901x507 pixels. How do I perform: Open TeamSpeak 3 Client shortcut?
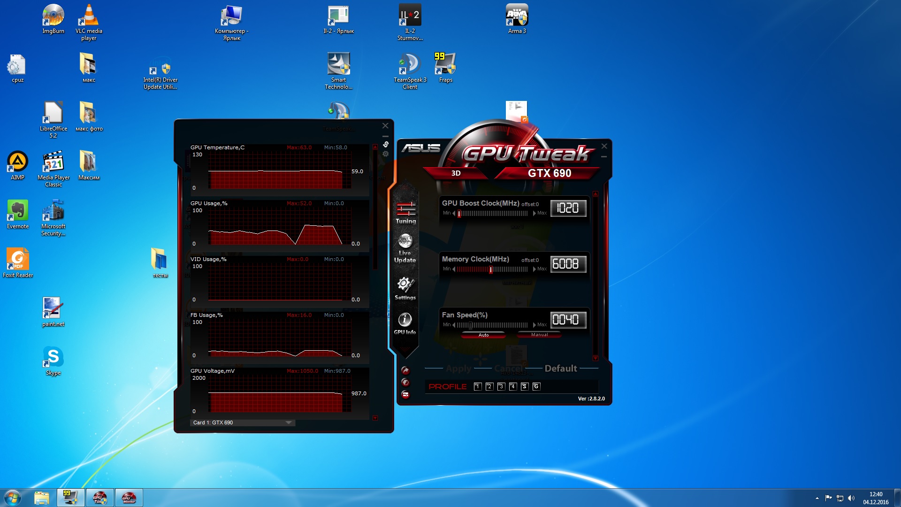[x=410, y=71]
